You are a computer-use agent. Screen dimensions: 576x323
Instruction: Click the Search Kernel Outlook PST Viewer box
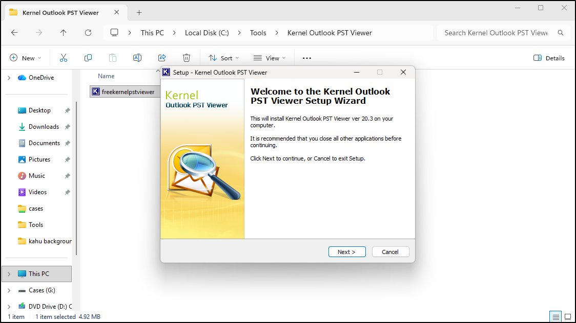[x=496, y=33]
